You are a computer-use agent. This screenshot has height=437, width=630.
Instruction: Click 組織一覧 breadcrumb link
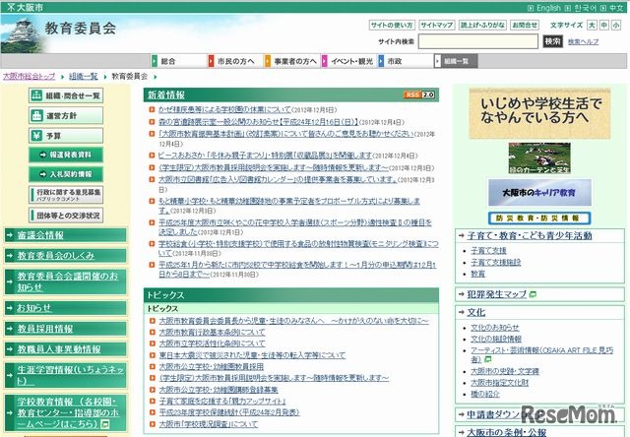[83, 77]
